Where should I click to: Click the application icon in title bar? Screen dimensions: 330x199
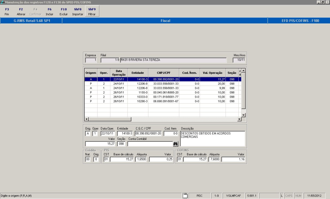point(2,2)
